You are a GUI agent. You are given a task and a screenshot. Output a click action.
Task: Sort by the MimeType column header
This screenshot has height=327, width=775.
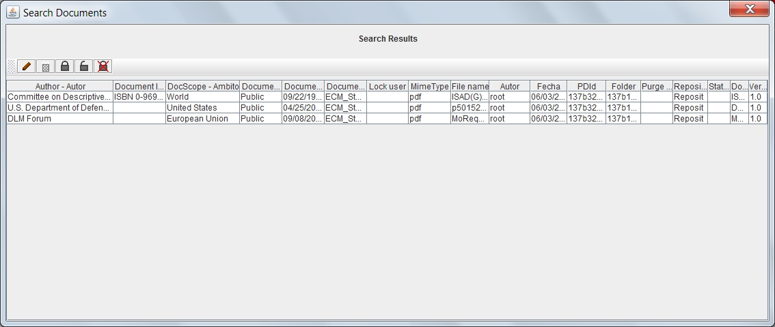429,87
